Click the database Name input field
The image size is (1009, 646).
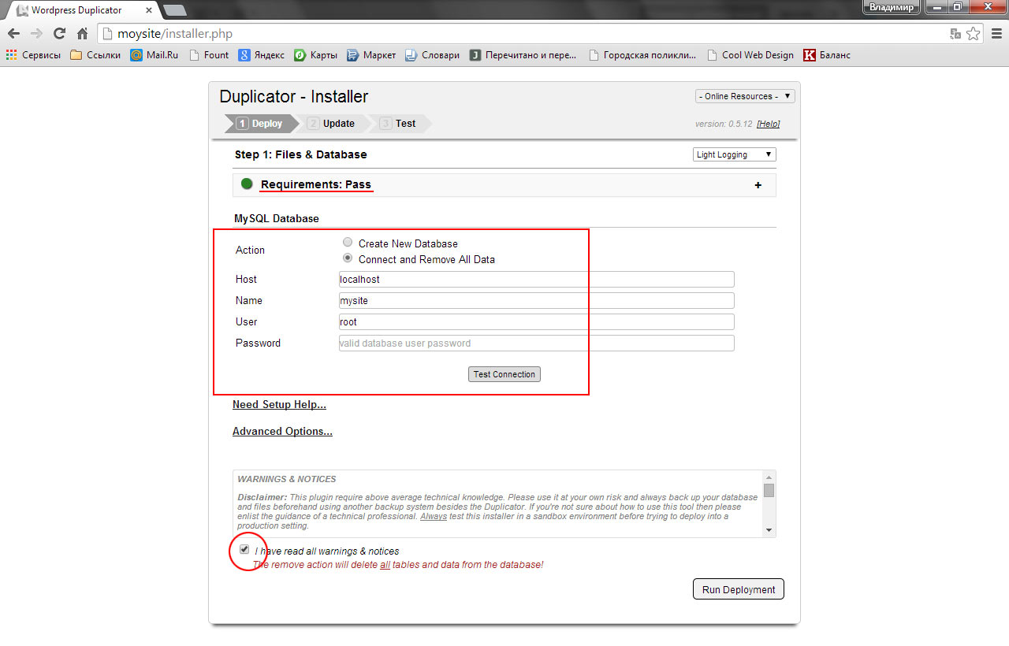tap(537, 301)
